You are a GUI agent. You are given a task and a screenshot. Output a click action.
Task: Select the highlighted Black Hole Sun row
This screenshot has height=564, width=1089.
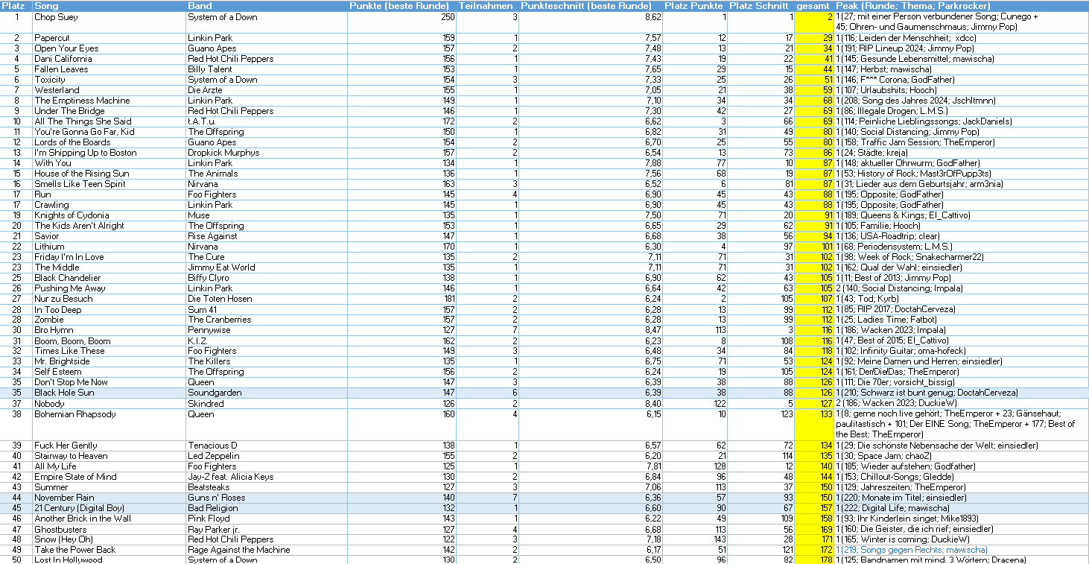coord(64,393)
